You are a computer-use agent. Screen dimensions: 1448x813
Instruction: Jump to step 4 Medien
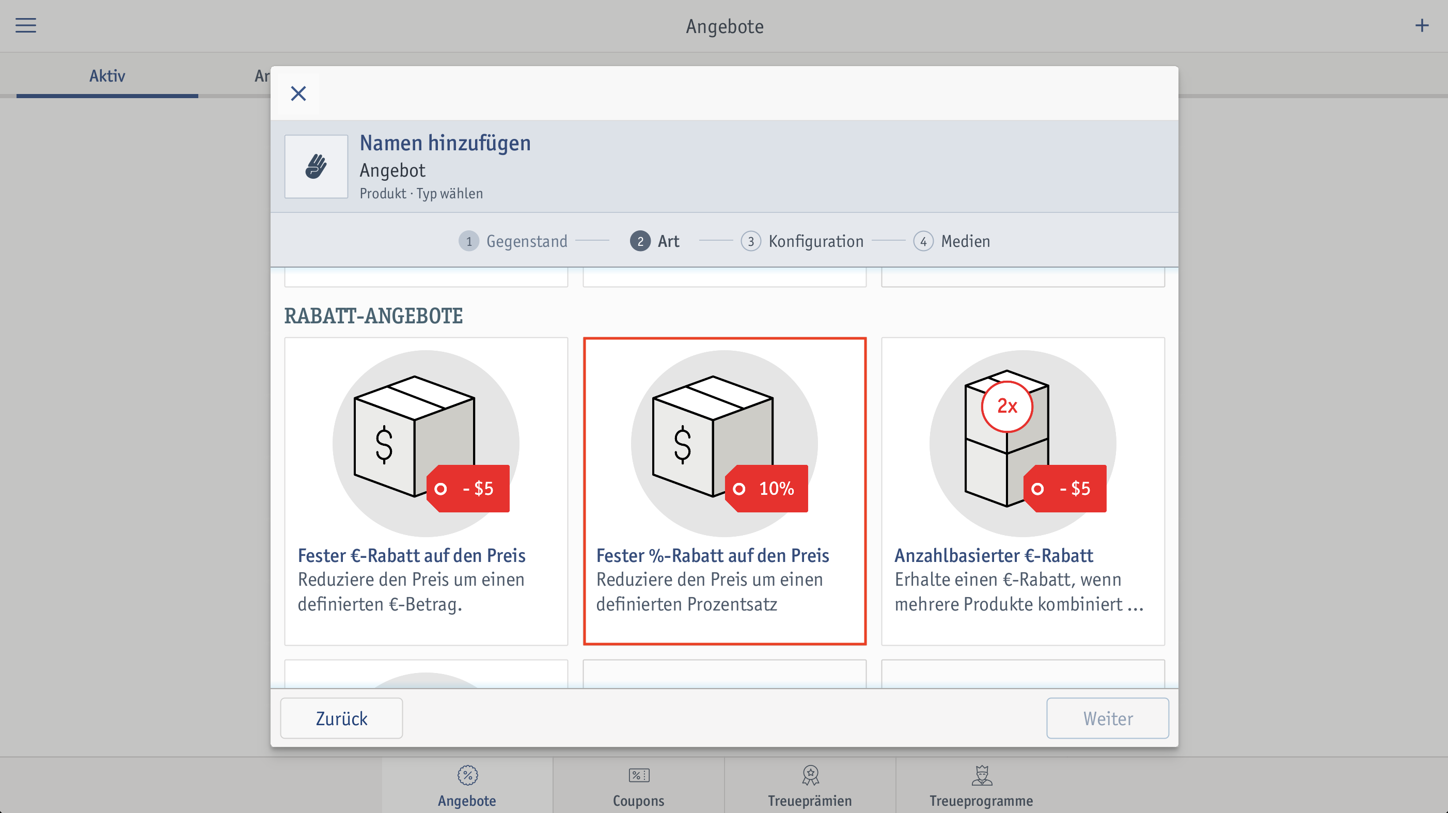[x=952, y=241]
